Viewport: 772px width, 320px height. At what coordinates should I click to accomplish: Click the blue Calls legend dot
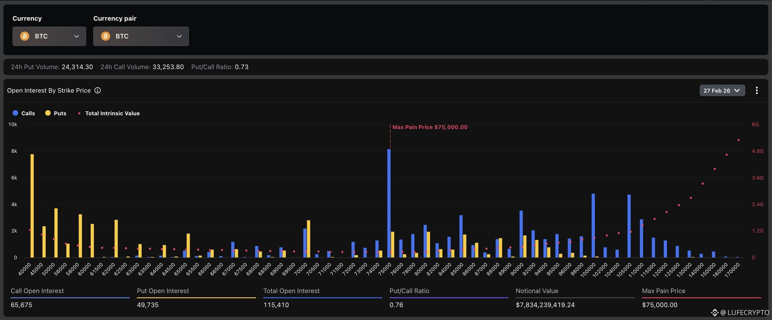coord(15,113)
